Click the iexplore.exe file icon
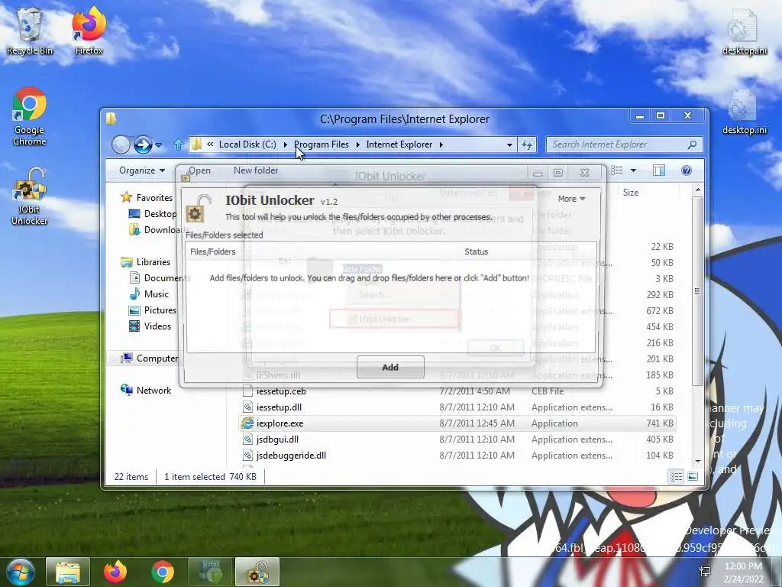Image resolution: width=782 pixels, height=587 pixels. tap(247, 423)
